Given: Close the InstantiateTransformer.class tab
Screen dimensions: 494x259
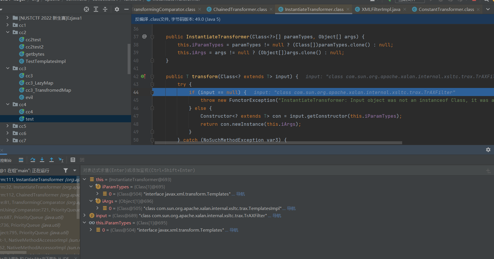Looking at the screenshot, I should (x=348, y=10).
